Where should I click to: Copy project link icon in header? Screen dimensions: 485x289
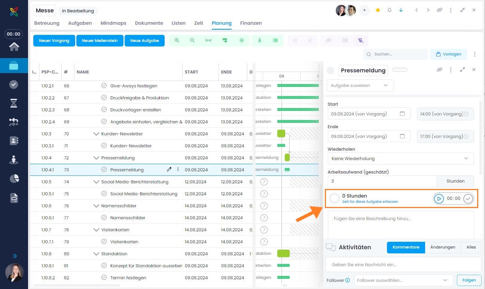(x=440, y=10)
